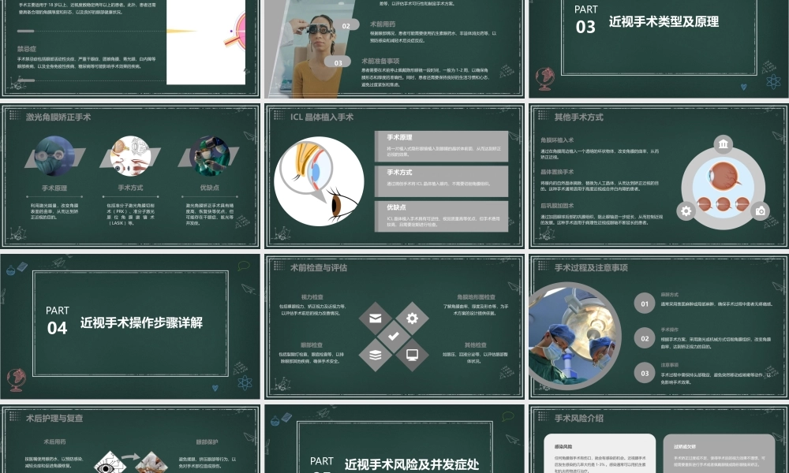Click the 03 badge beside 注意事项
Image resolution: width=789 pixels, height=473 pixels.
645,373
